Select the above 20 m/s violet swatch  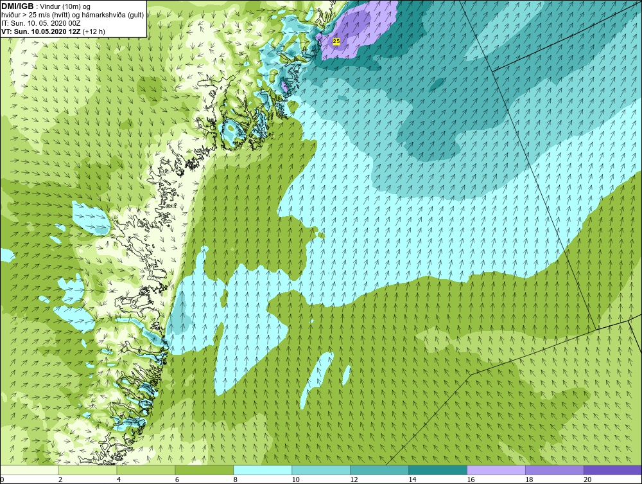612,470
